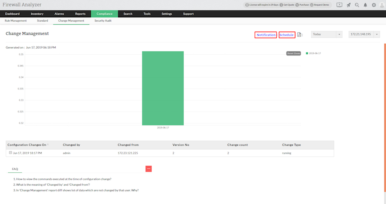This screenshot has width=386, height=204.
Task: Click the Version No column header
Action: pos(181,145)
